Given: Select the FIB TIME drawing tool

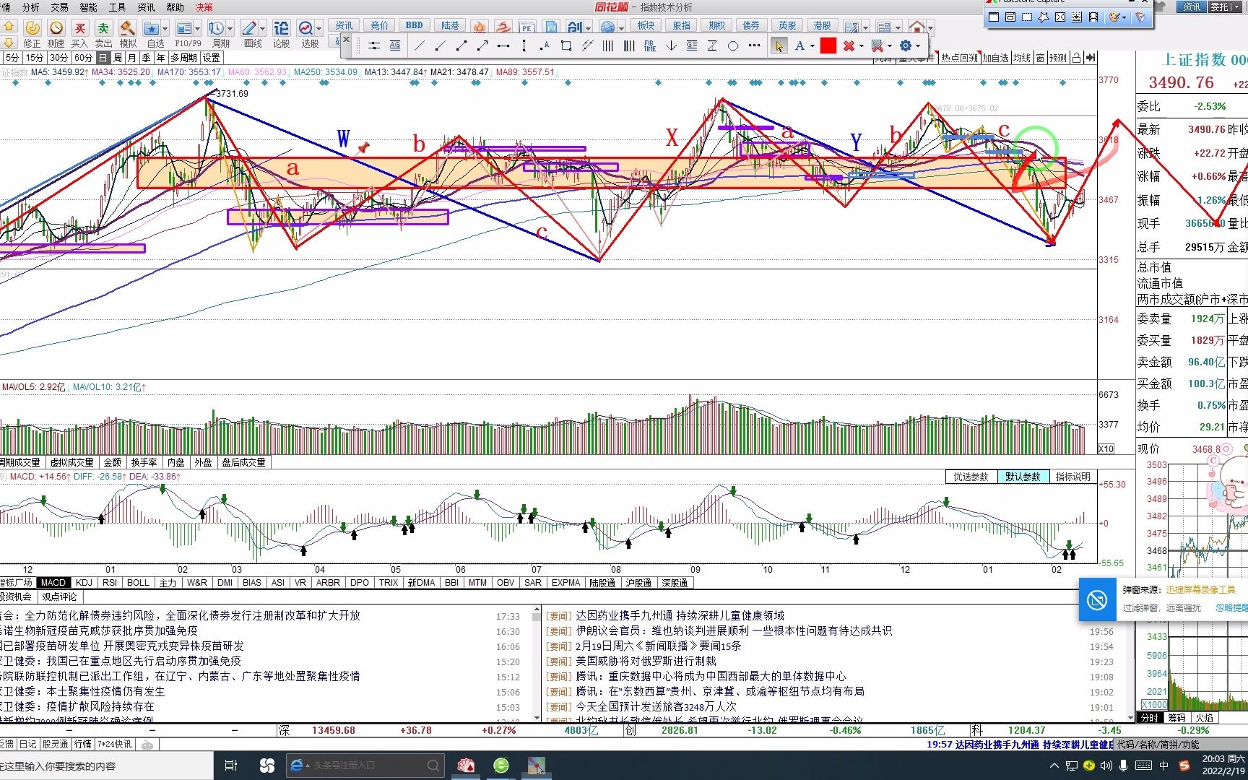Looking at the screenshot, I should tap(650, 45).
